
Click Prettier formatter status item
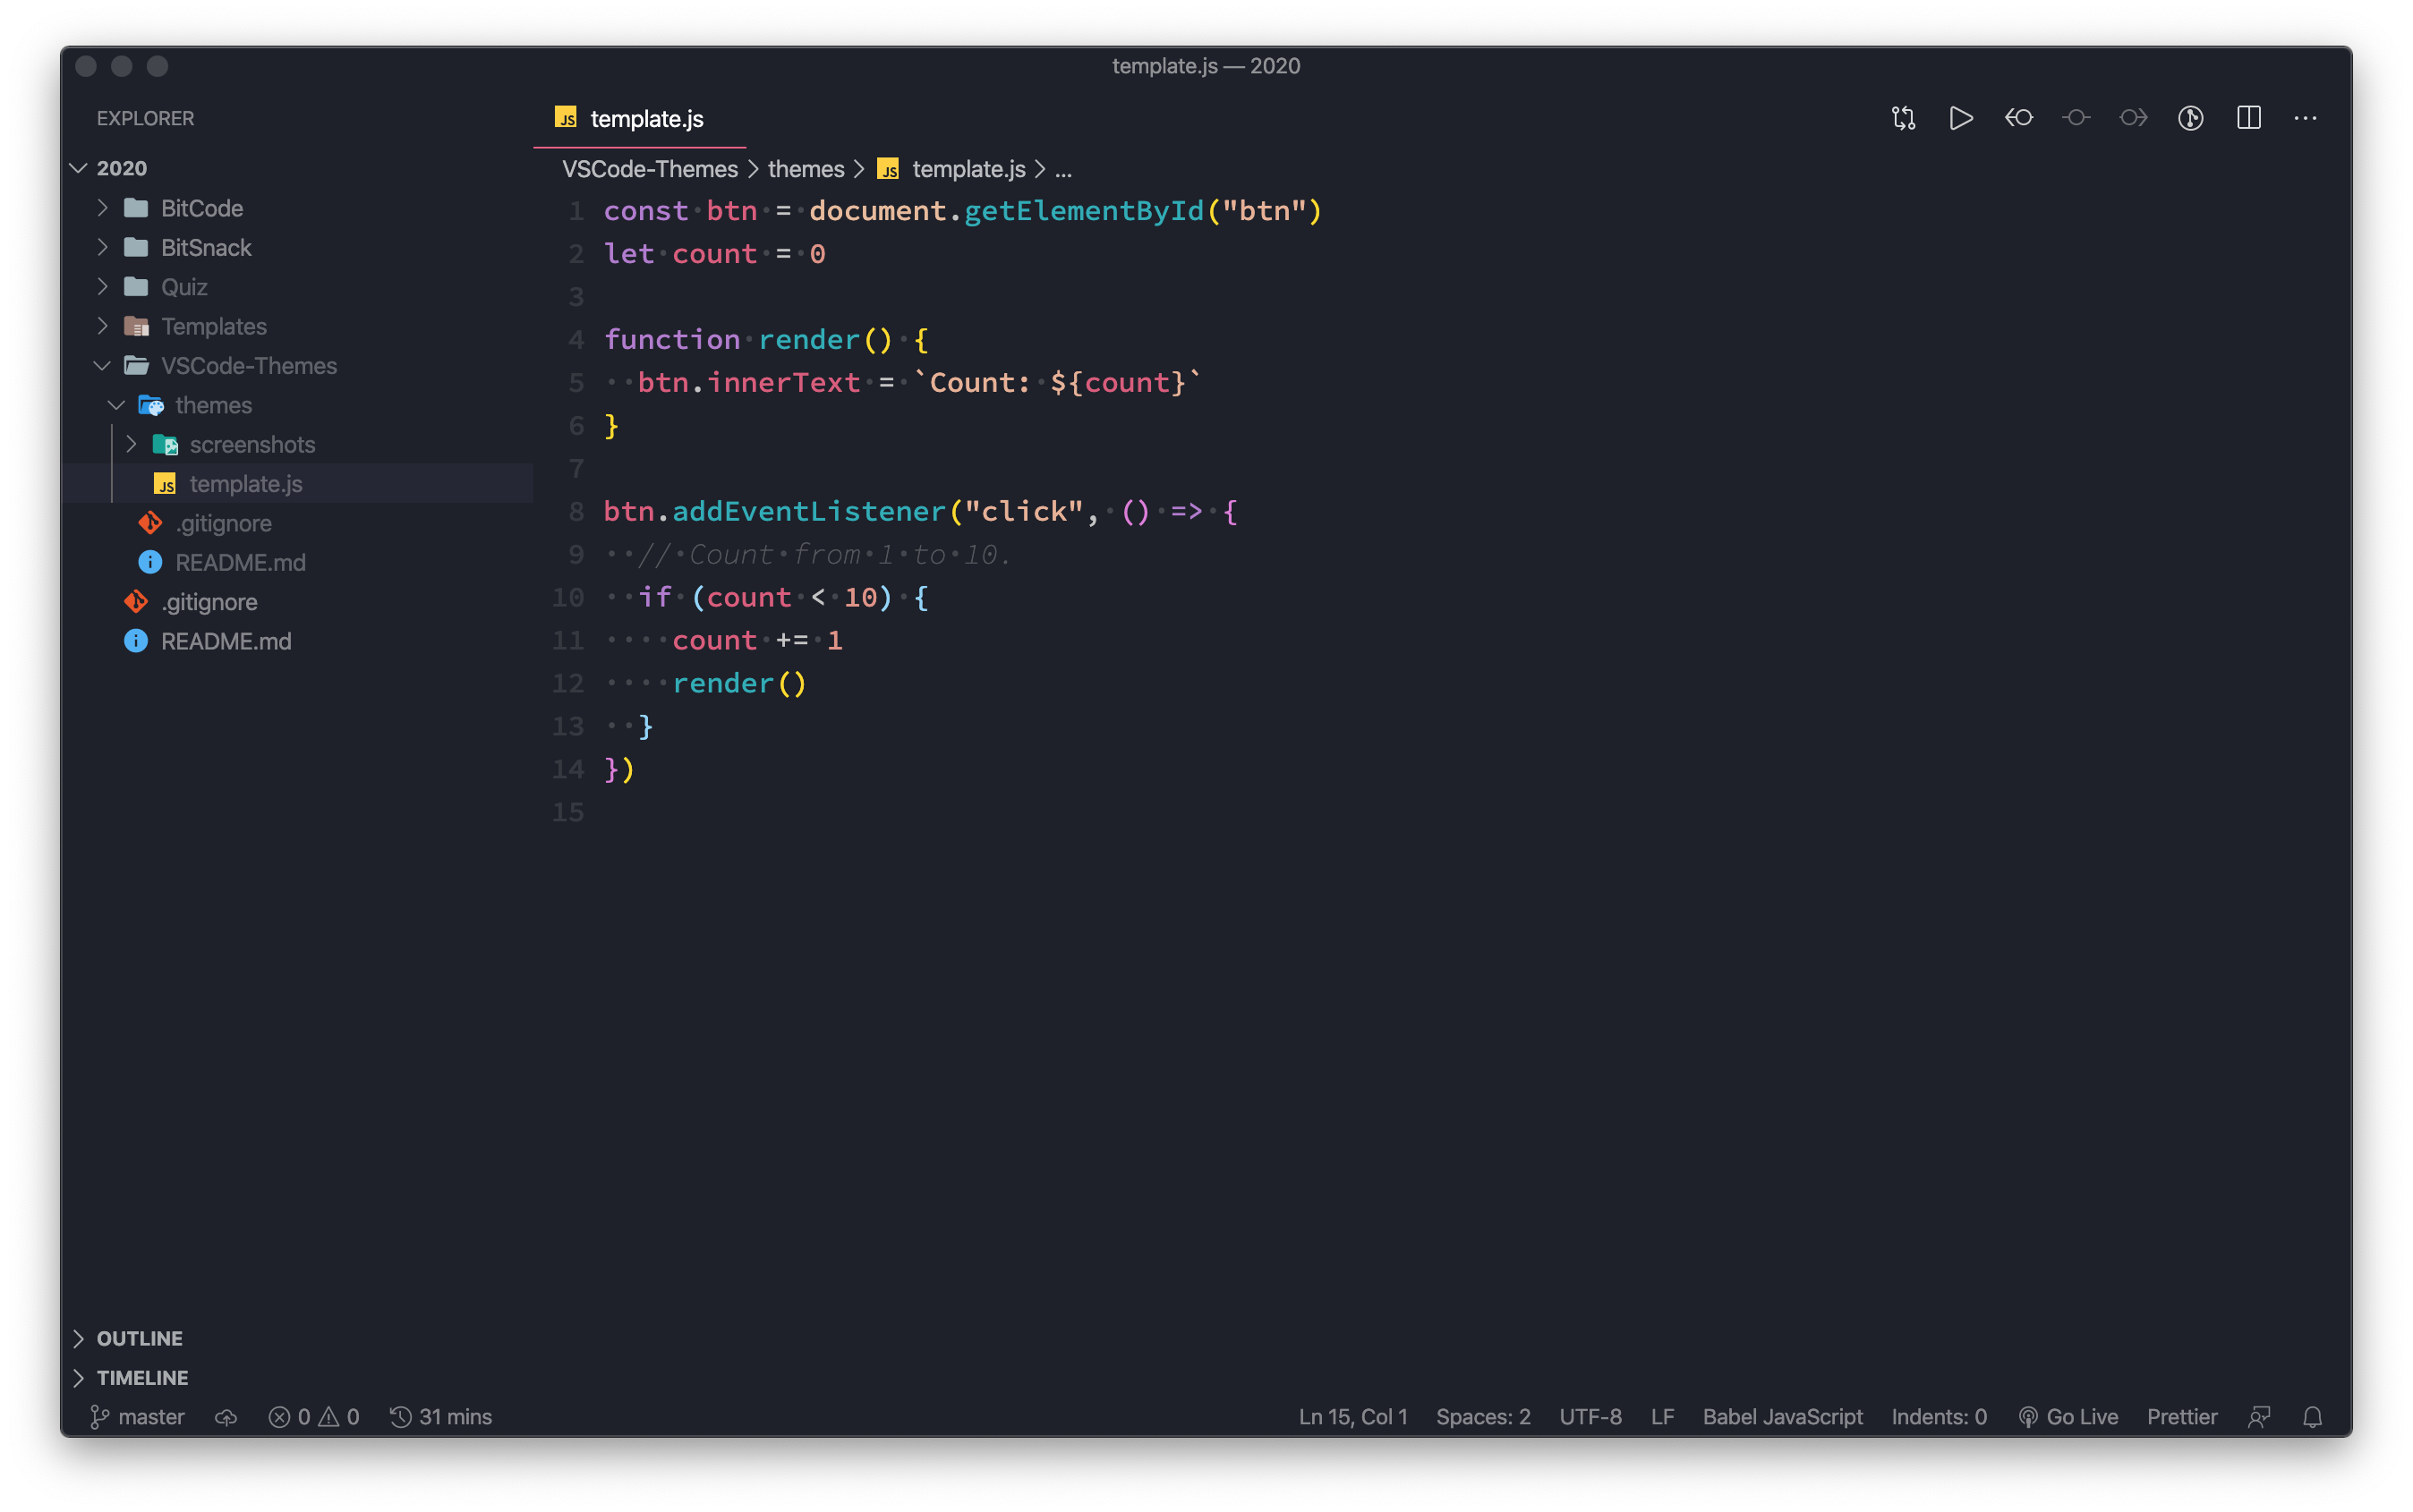pyautogui.click(x=2181, y=1417)
